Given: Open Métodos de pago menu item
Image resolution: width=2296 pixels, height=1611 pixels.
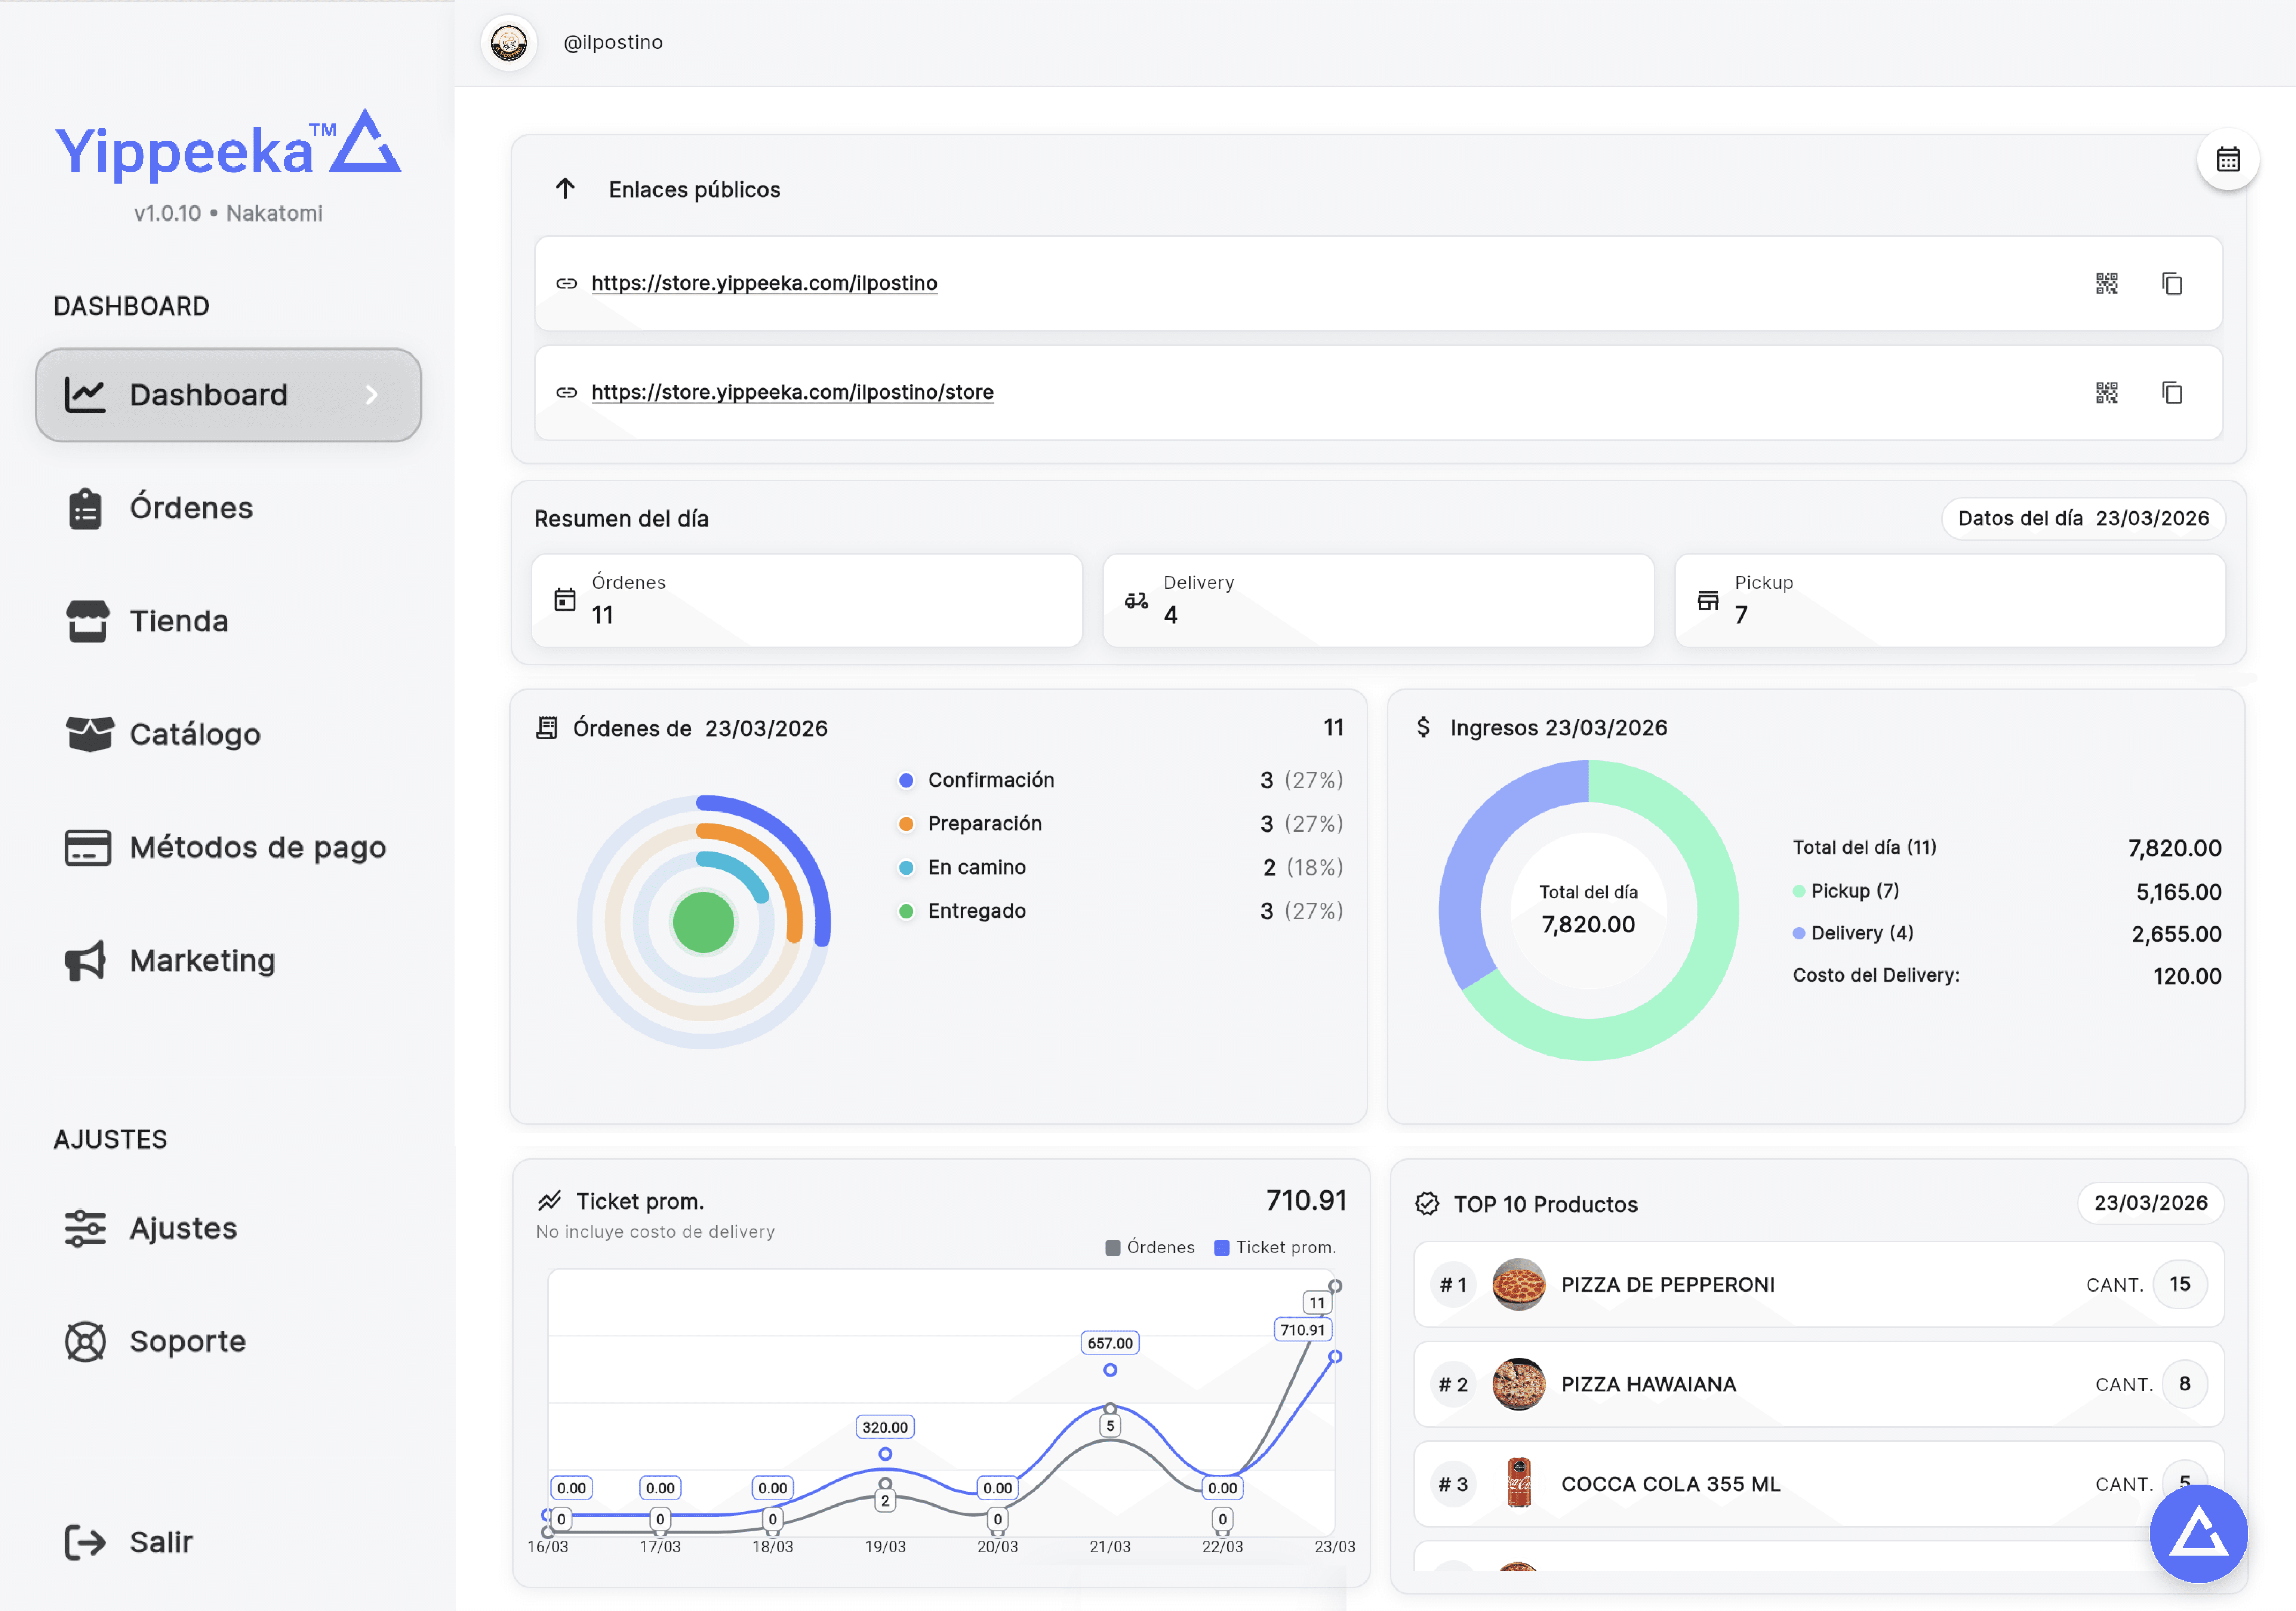Looking at the screenshot, I should pos(257,847).
